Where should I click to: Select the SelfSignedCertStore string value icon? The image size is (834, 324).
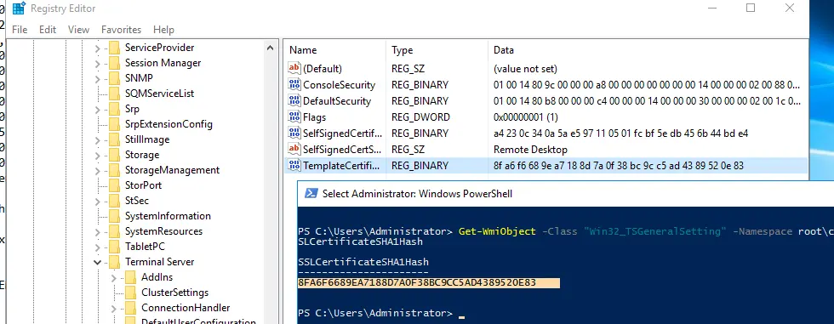point(294,150)
